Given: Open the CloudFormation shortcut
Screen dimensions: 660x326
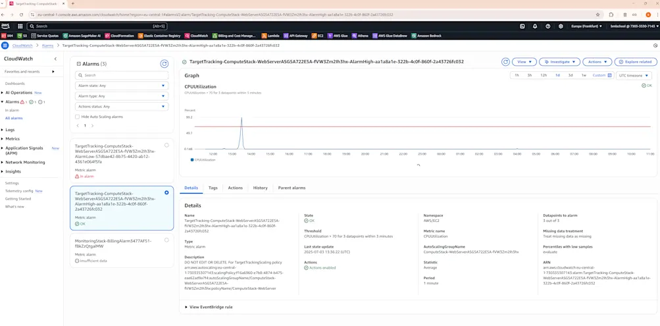Looking at the screenshot, I should coord(119,36).
